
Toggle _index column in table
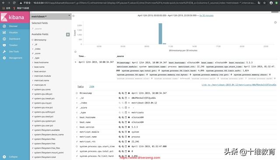[126, 103]
